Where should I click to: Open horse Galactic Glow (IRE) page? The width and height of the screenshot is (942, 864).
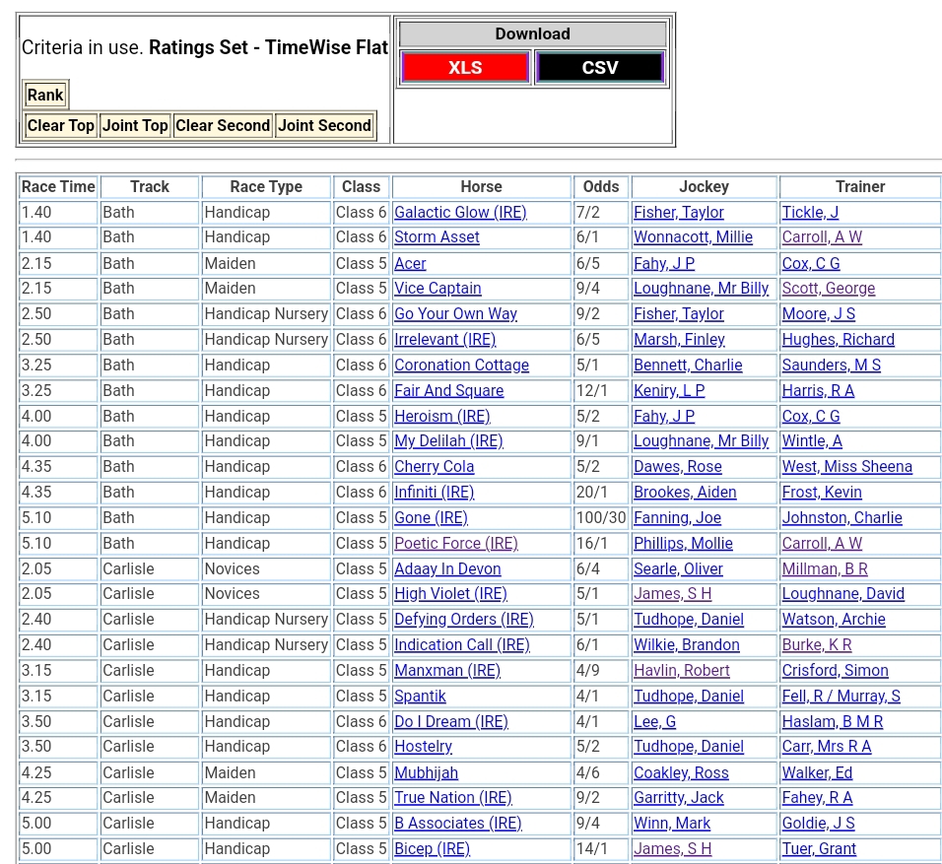(460, 212)
